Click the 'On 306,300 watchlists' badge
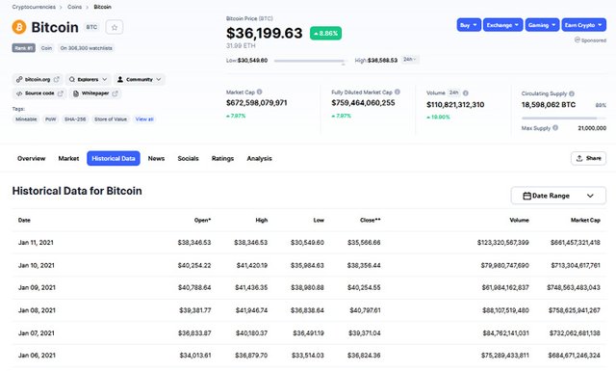The width and height of the screenshot is (616, 371). click(x=87, y=48)
